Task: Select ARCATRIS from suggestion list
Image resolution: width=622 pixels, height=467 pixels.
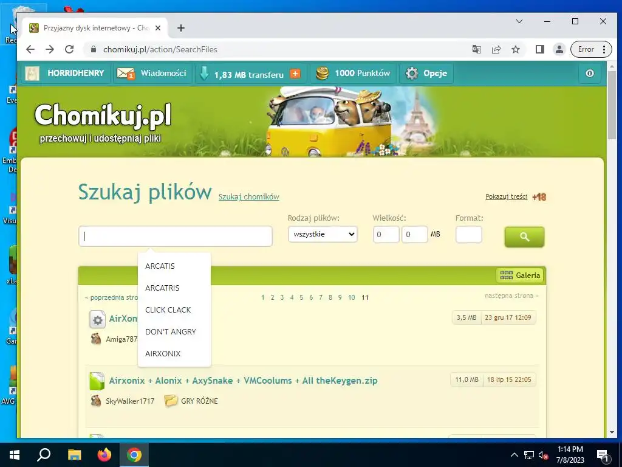Action: point(162,288)
